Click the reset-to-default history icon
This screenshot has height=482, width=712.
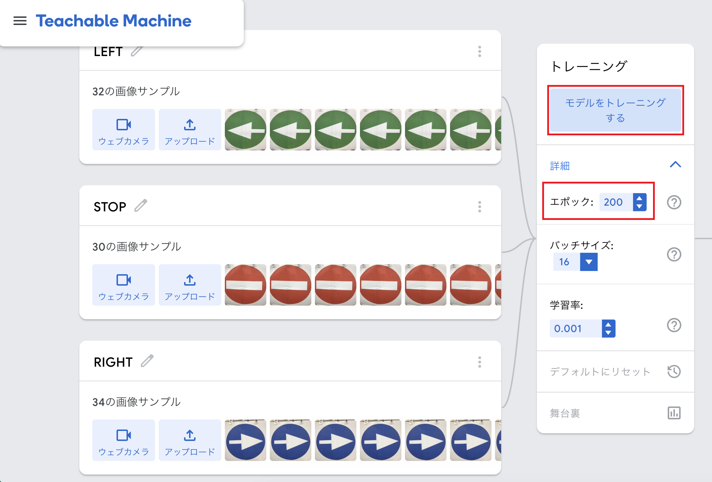pyautogui.click(x=674, y=372)
